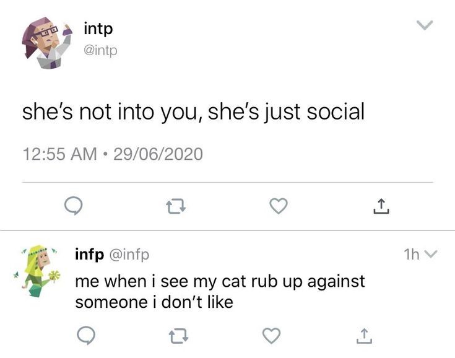
Task: Like the intp tweet
Action: pos(278,207)
